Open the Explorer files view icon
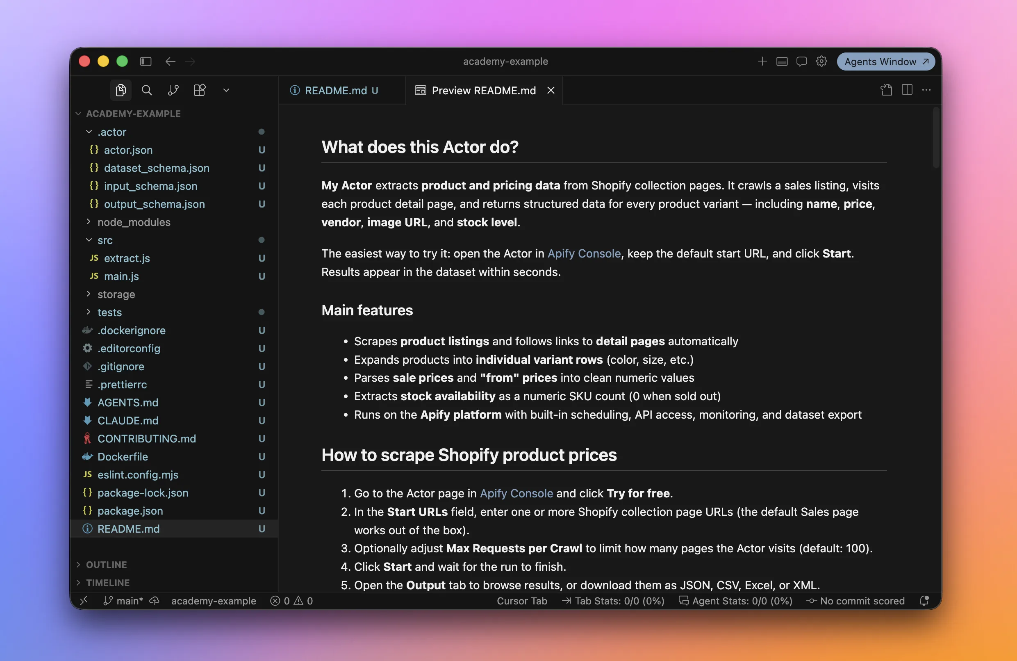1017x661 pixels. [x=121, y=90]
